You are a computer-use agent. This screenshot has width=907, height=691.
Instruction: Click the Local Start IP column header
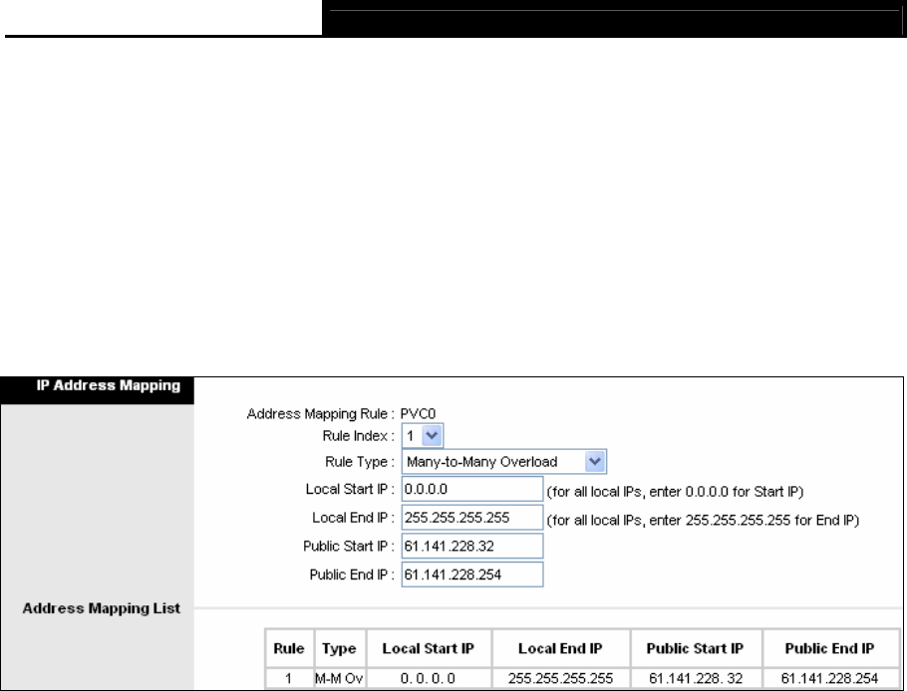tap(429, 649)
